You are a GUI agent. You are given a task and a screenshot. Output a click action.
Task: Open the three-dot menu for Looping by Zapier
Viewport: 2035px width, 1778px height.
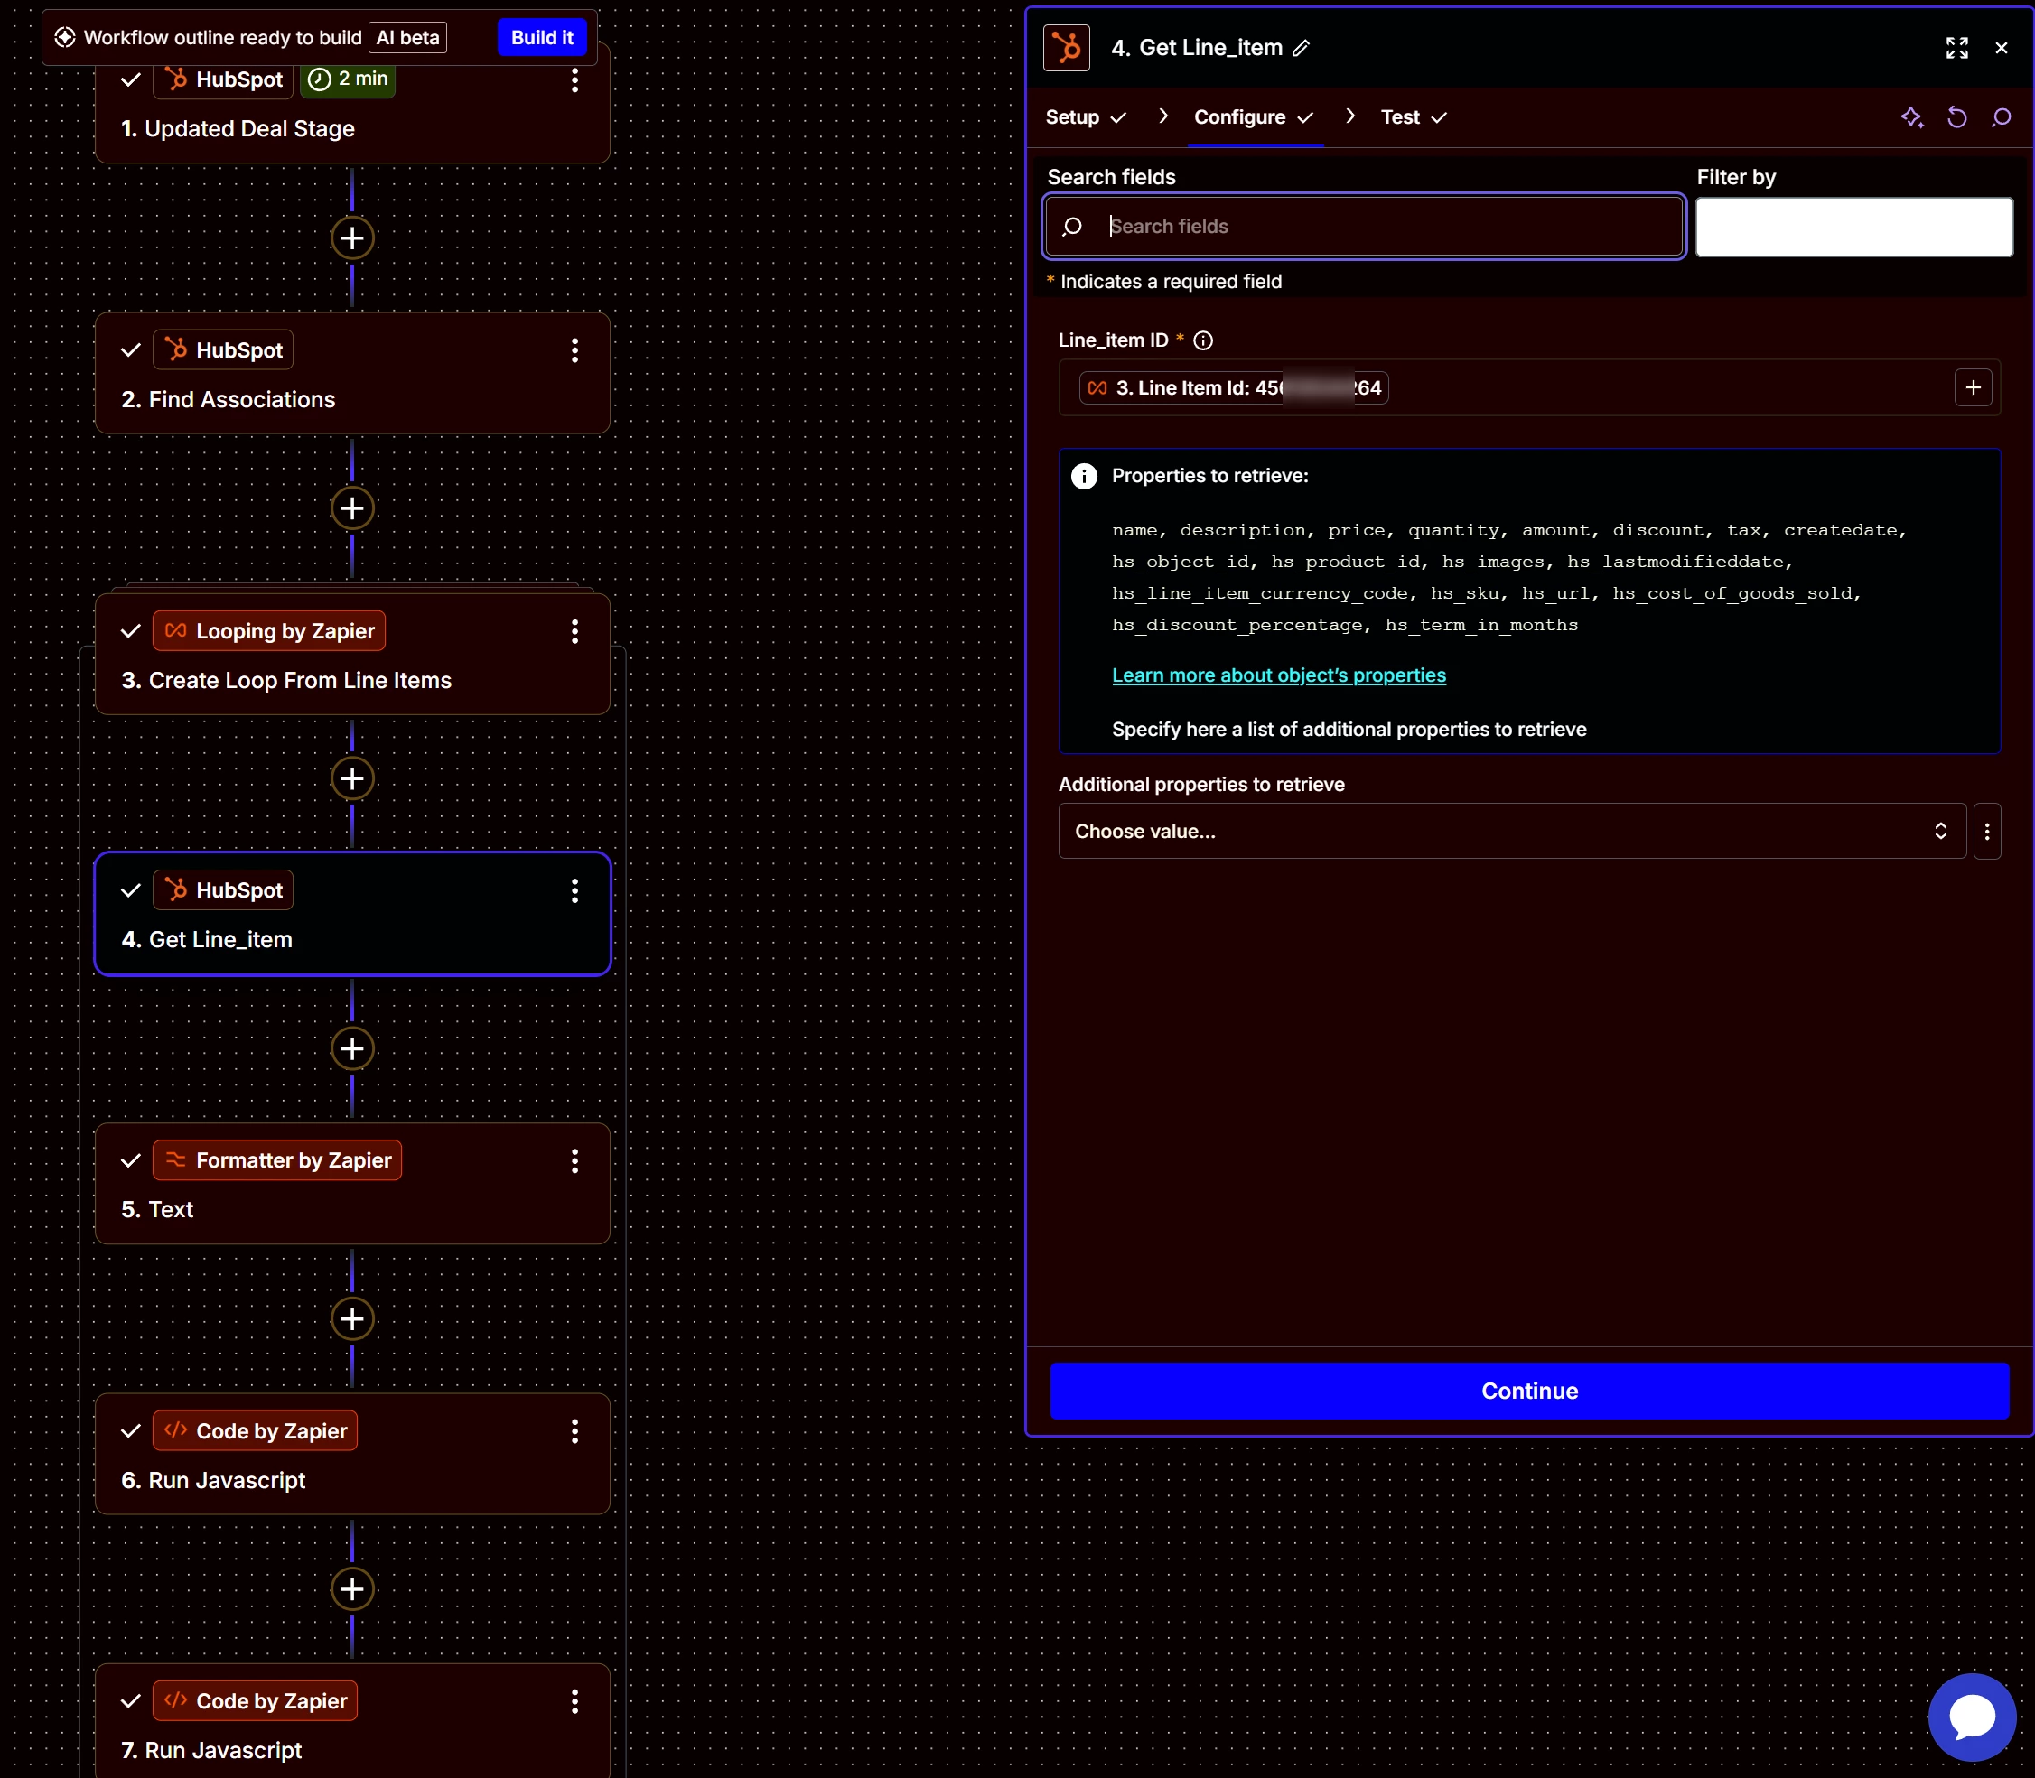(574, 632)
